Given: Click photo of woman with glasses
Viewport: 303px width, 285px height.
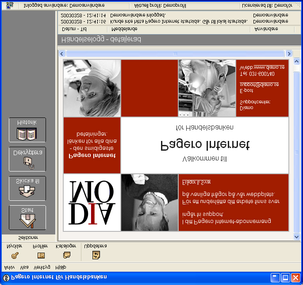Looking at the screenshot, I should coord(92,88).
